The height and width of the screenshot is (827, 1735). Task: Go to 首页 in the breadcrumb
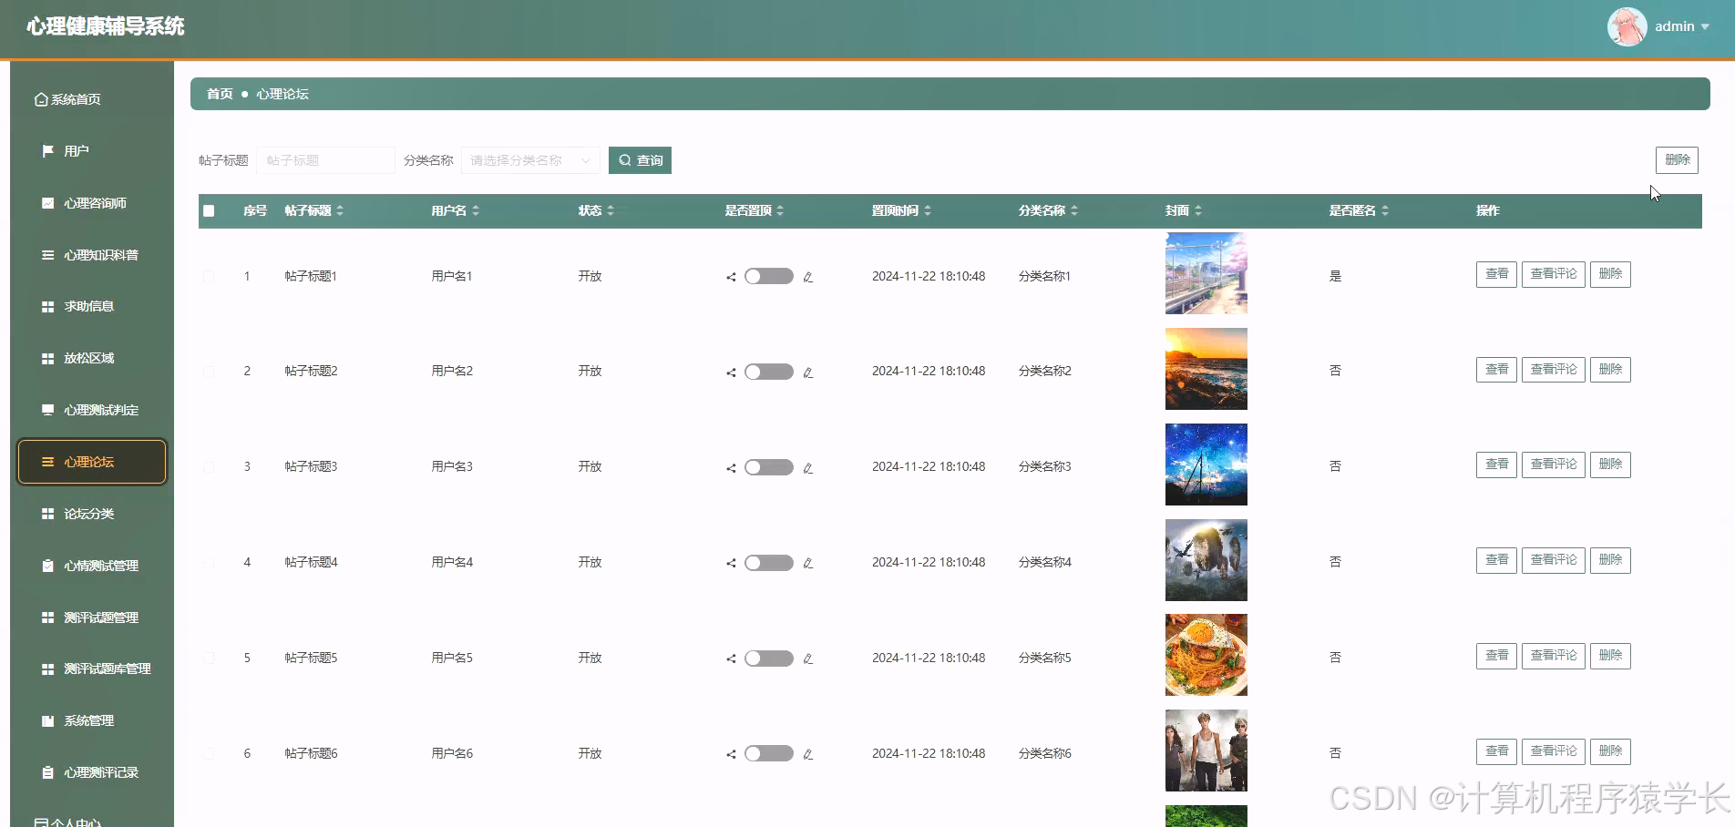[x=220, y=94]
